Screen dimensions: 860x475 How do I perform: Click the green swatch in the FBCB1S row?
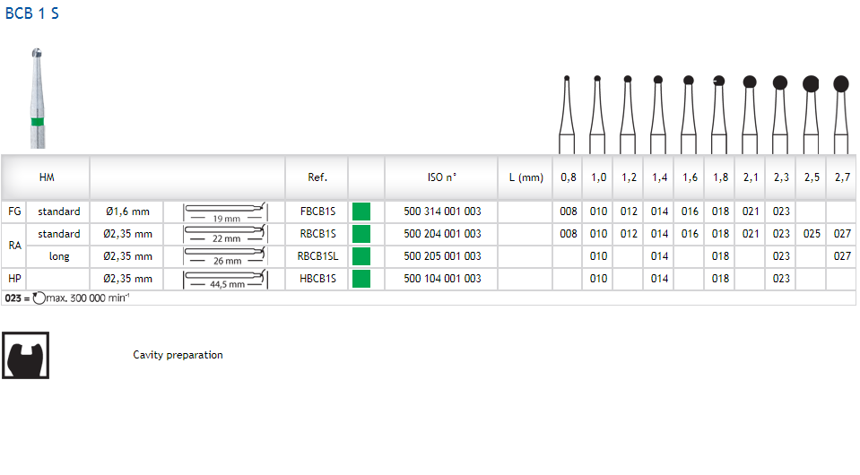coord(361,212)
